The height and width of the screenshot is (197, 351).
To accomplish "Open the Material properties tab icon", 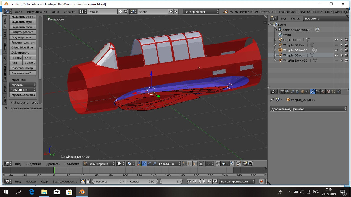I will [323, 92].
